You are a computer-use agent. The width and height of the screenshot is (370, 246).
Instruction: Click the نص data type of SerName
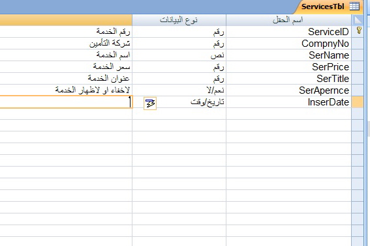(x=217, y=55)
